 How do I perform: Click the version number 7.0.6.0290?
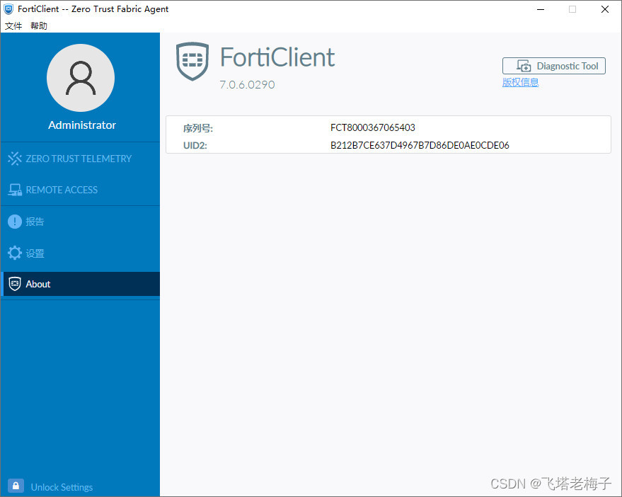point(247,84)
